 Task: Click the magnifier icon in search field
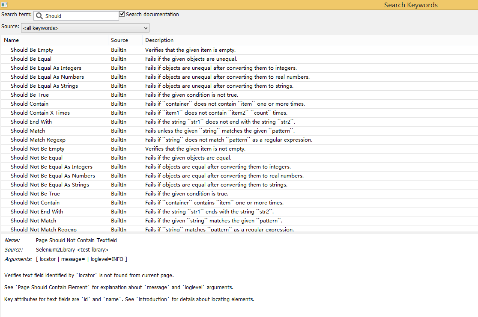tap(39, 16)
